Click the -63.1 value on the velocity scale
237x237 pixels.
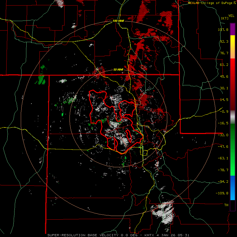click(223, 158)
